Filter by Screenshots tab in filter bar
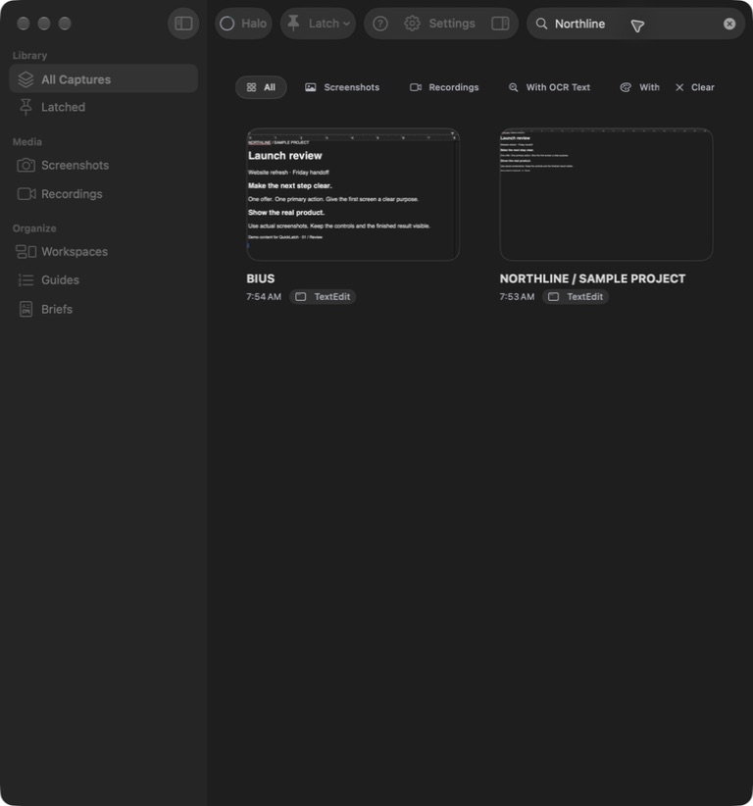The height and width of the screenshot is (806, 753). click(342, 87)
